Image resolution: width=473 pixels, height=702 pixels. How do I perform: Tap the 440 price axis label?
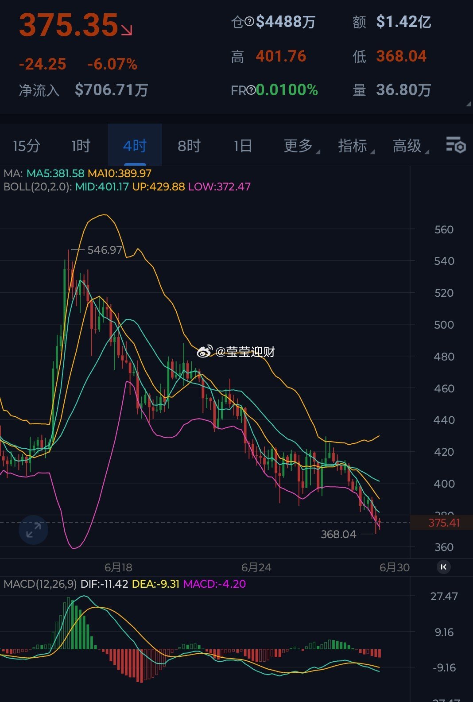pyautogui.click(x=444, y=420)
